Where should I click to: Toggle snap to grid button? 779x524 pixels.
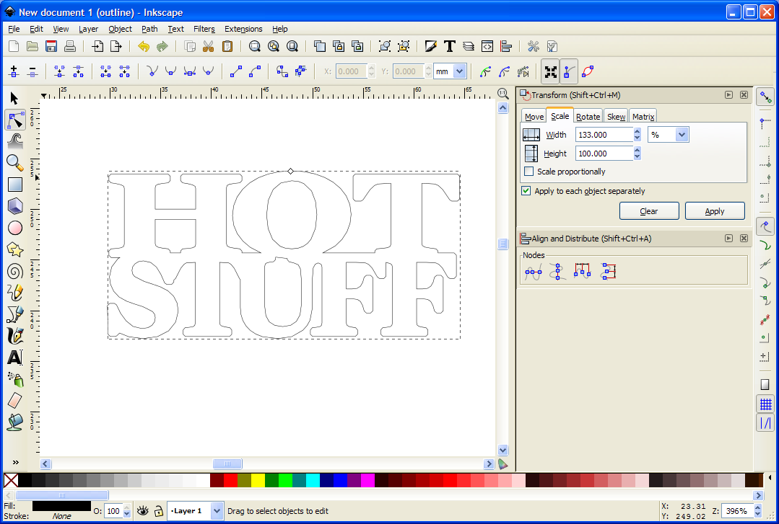(765, 404)
